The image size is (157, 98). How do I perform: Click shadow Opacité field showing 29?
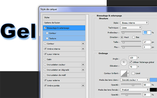tap(147, 95)
